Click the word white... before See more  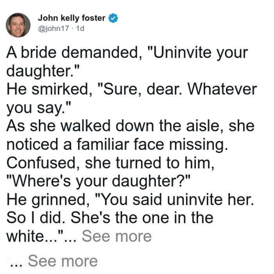click(x=32, y=236)
